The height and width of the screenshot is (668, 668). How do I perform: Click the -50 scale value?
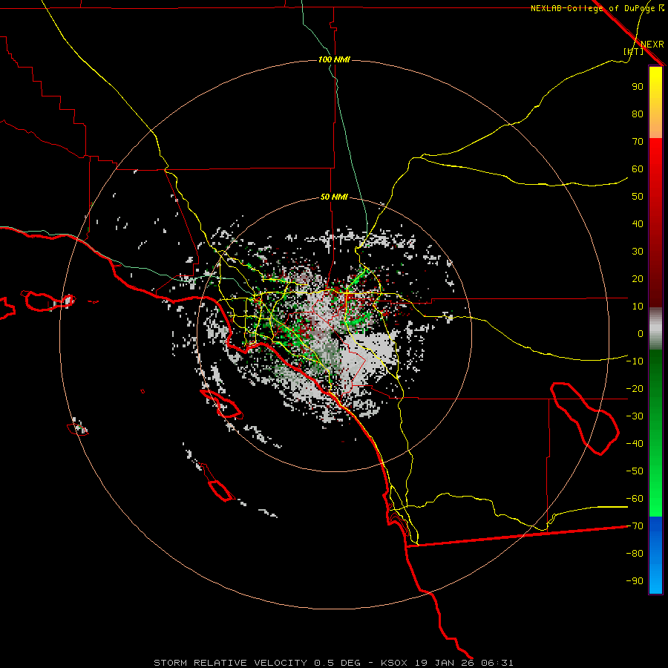pos(635,471)
